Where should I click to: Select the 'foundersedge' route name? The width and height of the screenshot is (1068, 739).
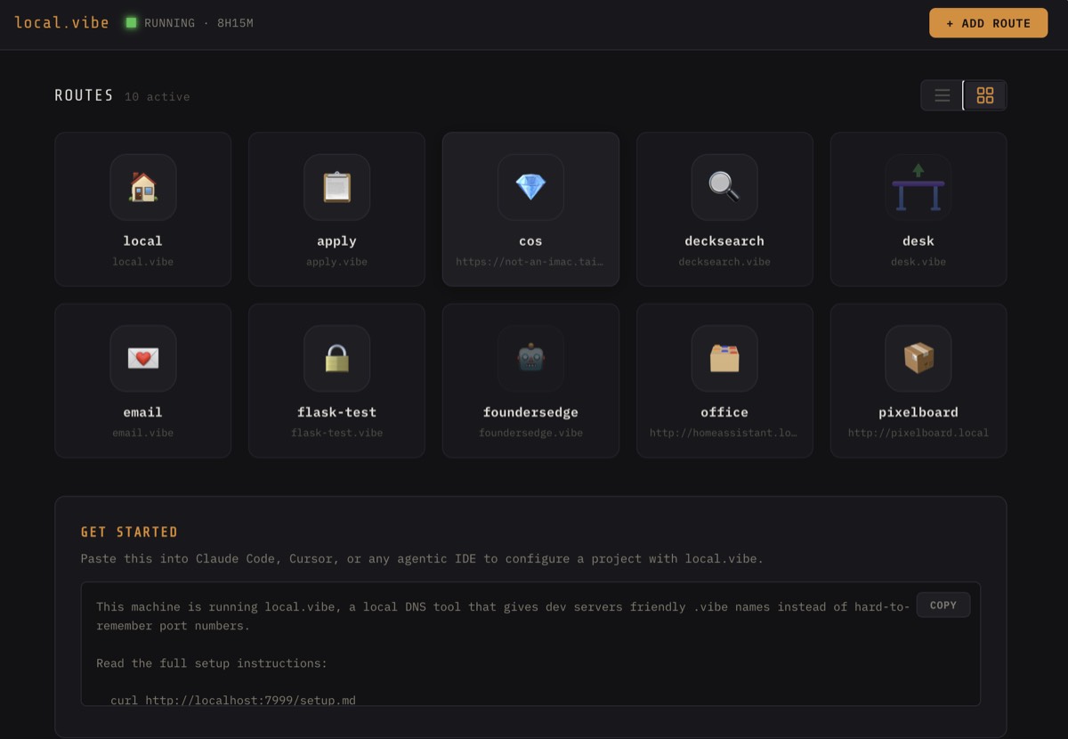pyautogui.click(x=530, y=411)
